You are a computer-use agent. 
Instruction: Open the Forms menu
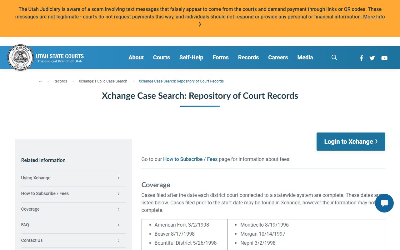point(221,57)
